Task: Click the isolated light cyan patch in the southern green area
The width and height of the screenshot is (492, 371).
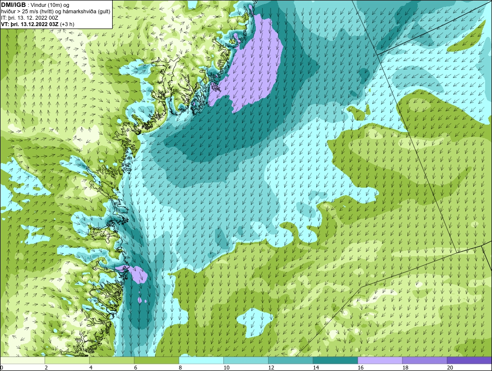Action: (x=255, y=322)
